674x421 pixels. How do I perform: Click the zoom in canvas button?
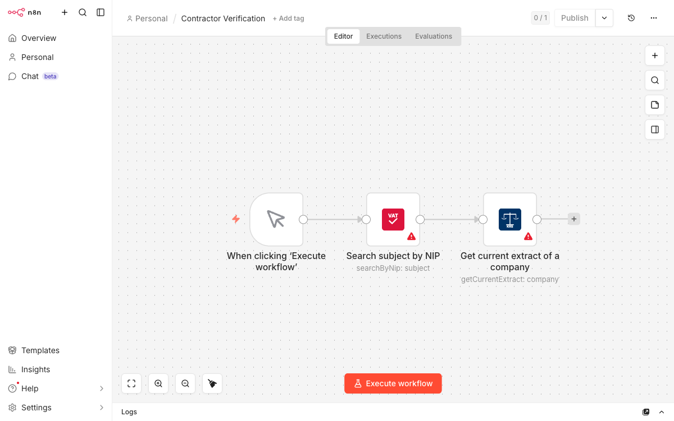click(158, 383)
